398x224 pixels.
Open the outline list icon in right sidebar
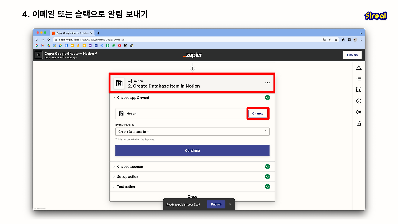click(359, 79)
